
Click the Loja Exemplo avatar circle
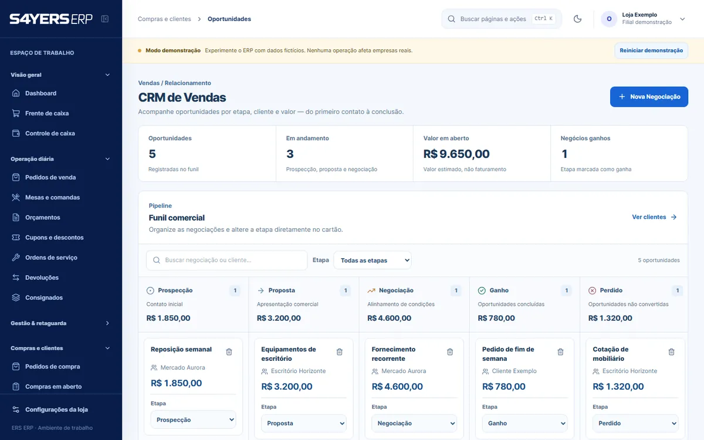pyautogui.click(x=609, y=19)
